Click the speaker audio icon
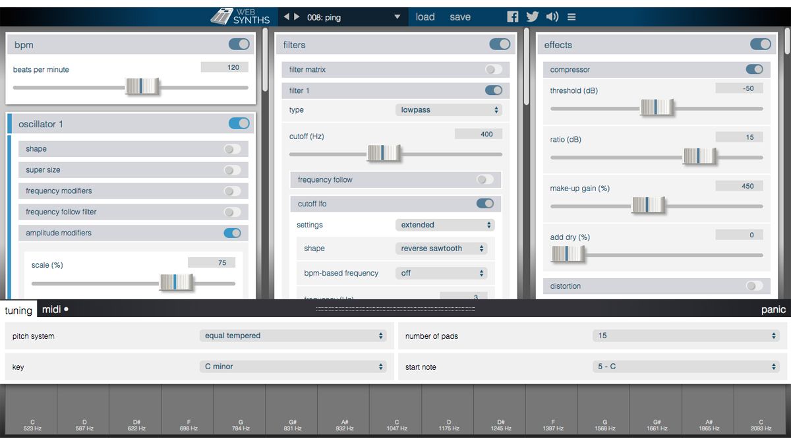This screenshot has height=445, width=791. [x=552, y=16]
